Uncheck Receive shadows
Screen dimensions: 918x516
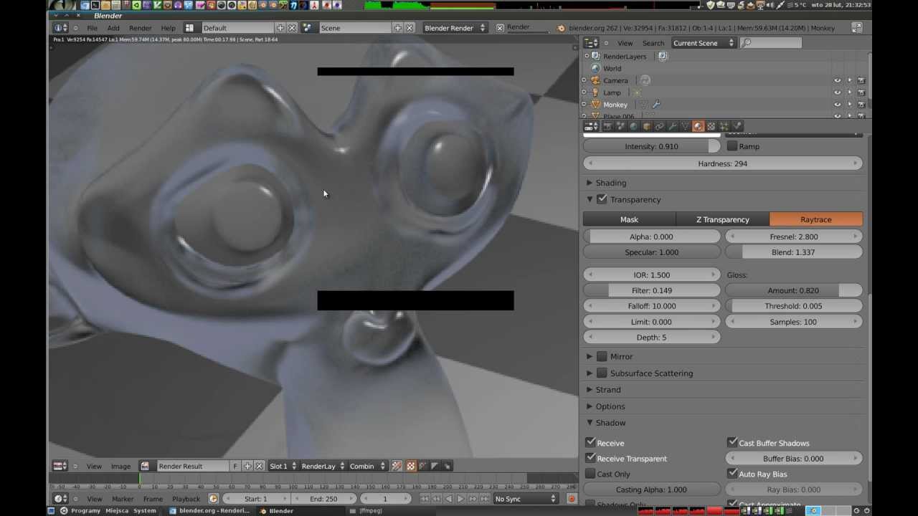[590, 443]
